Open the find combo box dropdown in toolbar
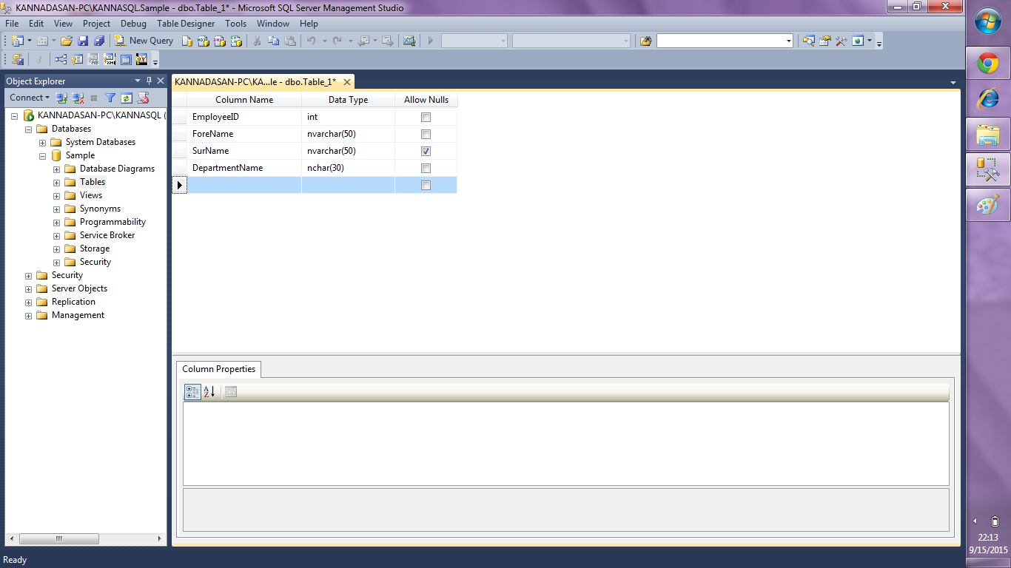The image size is (1011, 568). [788, 41]
